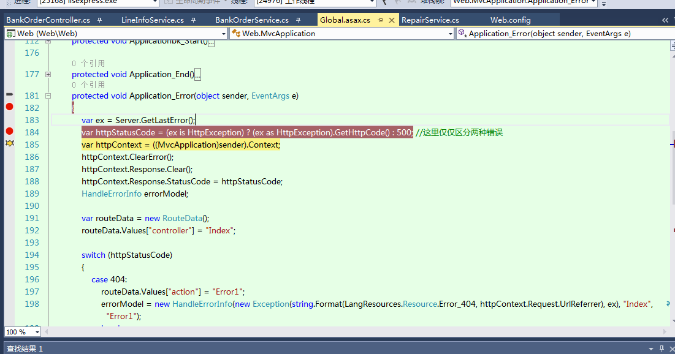Open the Web (Web\Web) project dropdown
Screen dimensions: 675x354
tap(223, 34)
